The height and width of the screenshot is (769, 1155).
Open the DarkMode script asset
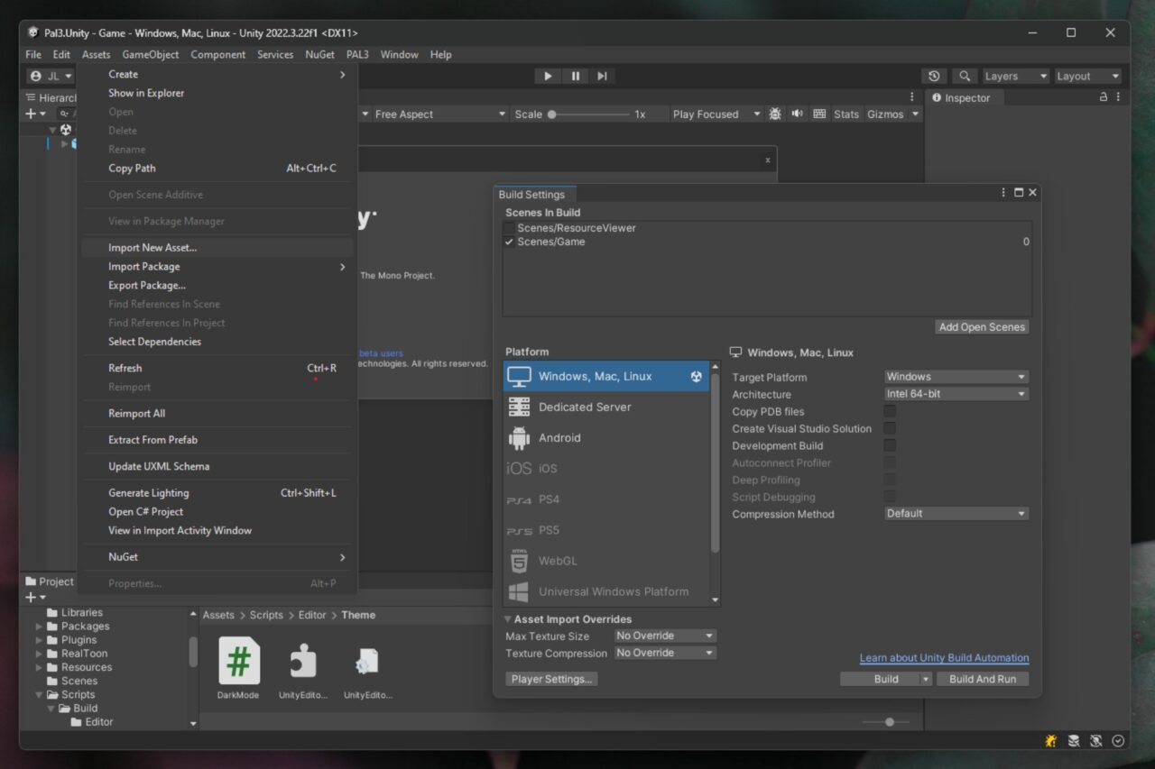239,662
